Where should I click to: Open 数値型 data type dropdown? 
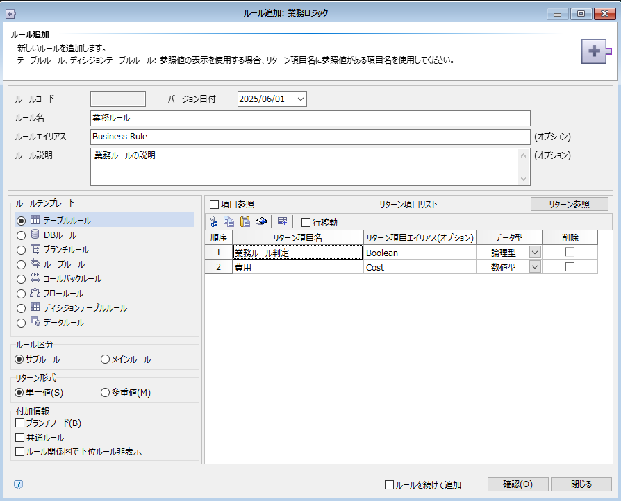click(535, 267)
